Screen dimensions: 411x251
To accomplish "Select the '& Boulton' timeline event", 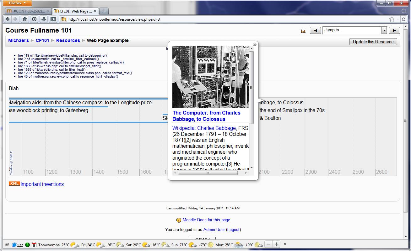I will (x=270, y=118).
